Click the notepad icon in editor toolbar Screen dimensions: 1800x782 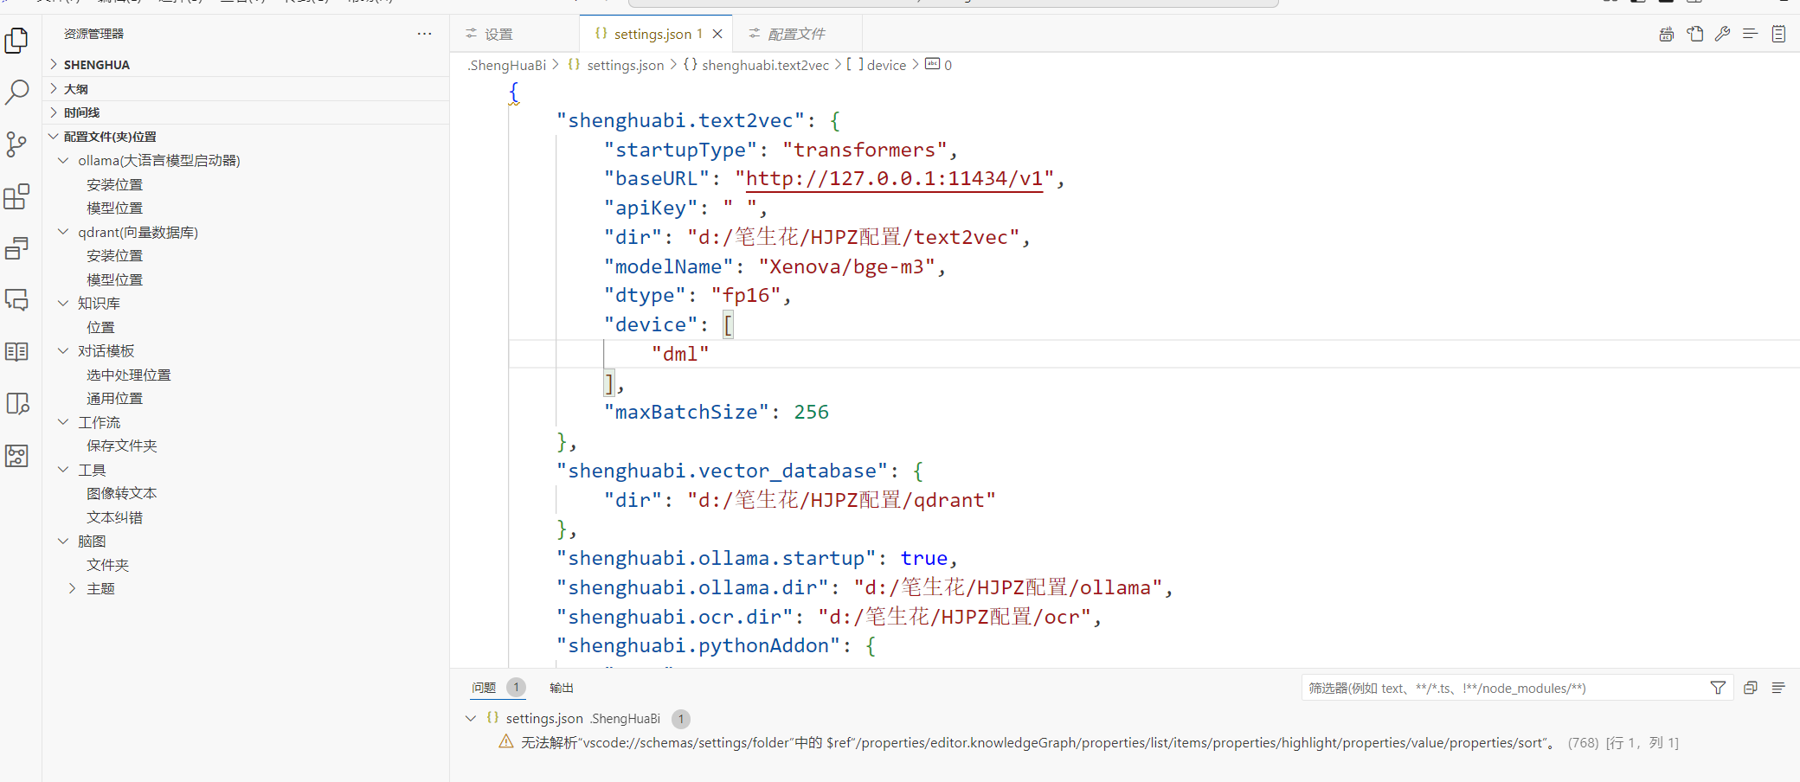pos(1778,34)
